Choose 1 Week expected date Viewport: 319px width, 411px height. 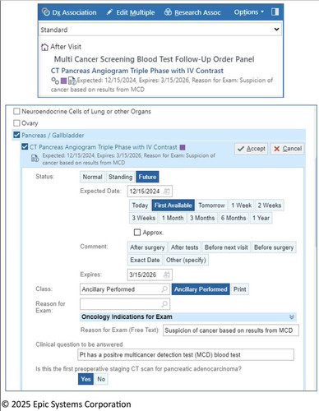pyautogui.click(x=241, y=205)
